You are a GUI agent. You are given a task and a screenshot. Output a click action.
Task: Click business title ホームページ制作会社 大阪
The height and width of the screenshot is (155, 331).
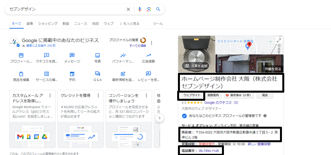[x=229, y=83]
